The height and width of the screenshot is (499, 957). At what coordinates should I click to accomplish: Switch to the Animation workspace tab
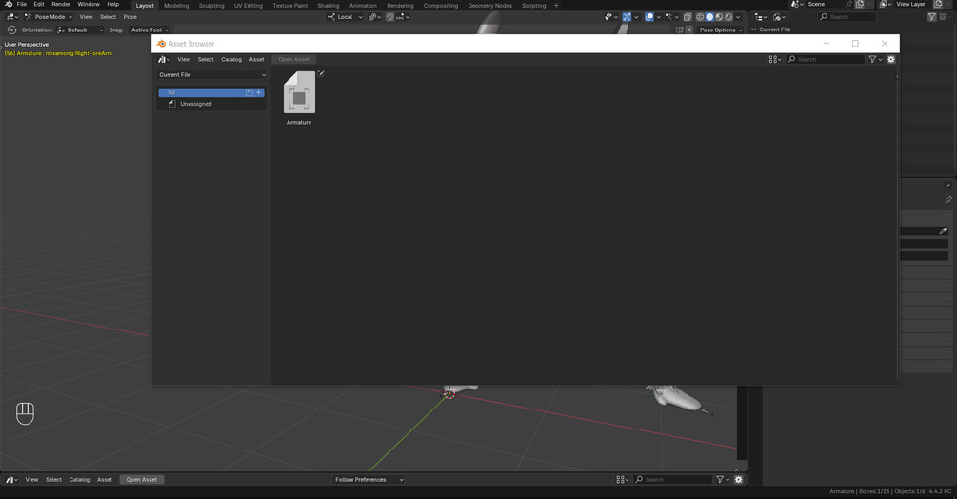pos(363,6)
